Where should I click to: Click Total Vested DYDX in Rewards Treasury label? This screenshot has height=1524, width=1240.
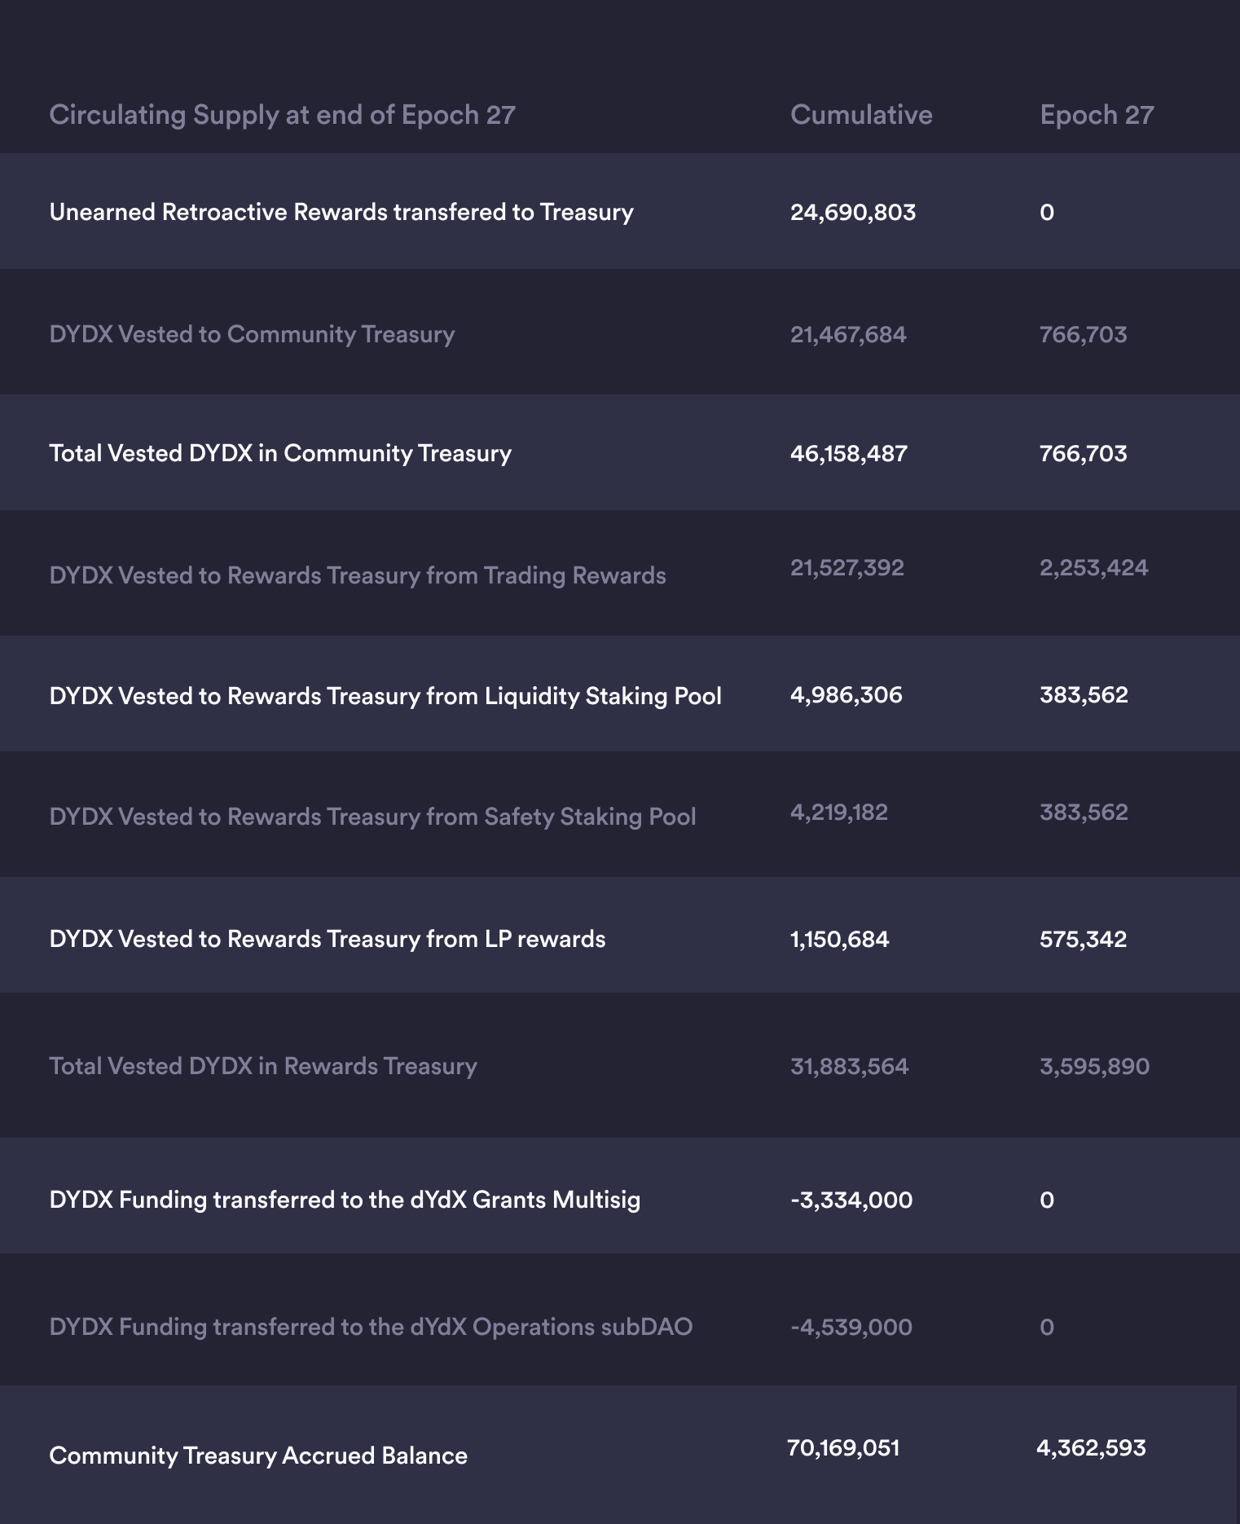click(263, 1066)
